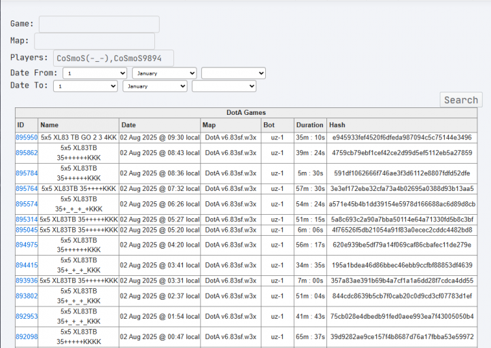Select hash starting with e945933fef
491x348 pixels.
pyautogui.click(x=402, y=137)
